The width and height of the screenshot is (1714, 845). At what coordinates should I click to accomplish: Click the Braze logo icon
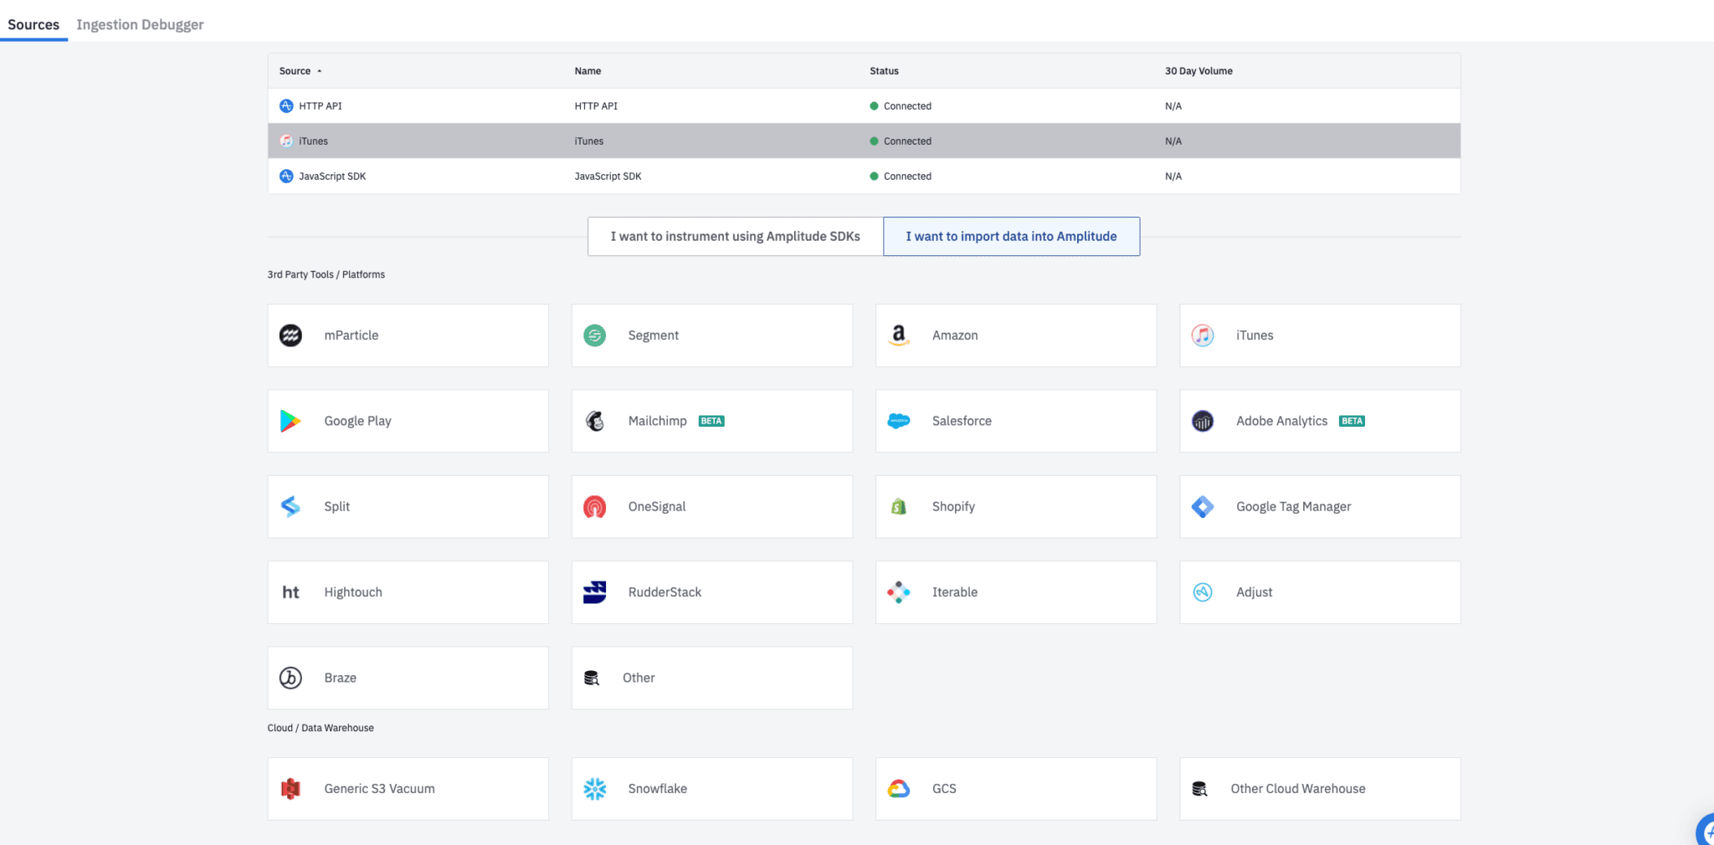point(290,678)
